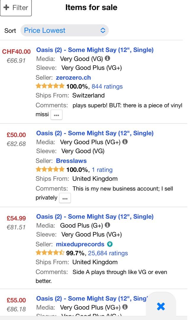Image resolution: width=192 pixels, height=320 pixels.
Task: Open the Media grade info icon for Oasis CHF40 listing
Action: click(108, 58)
